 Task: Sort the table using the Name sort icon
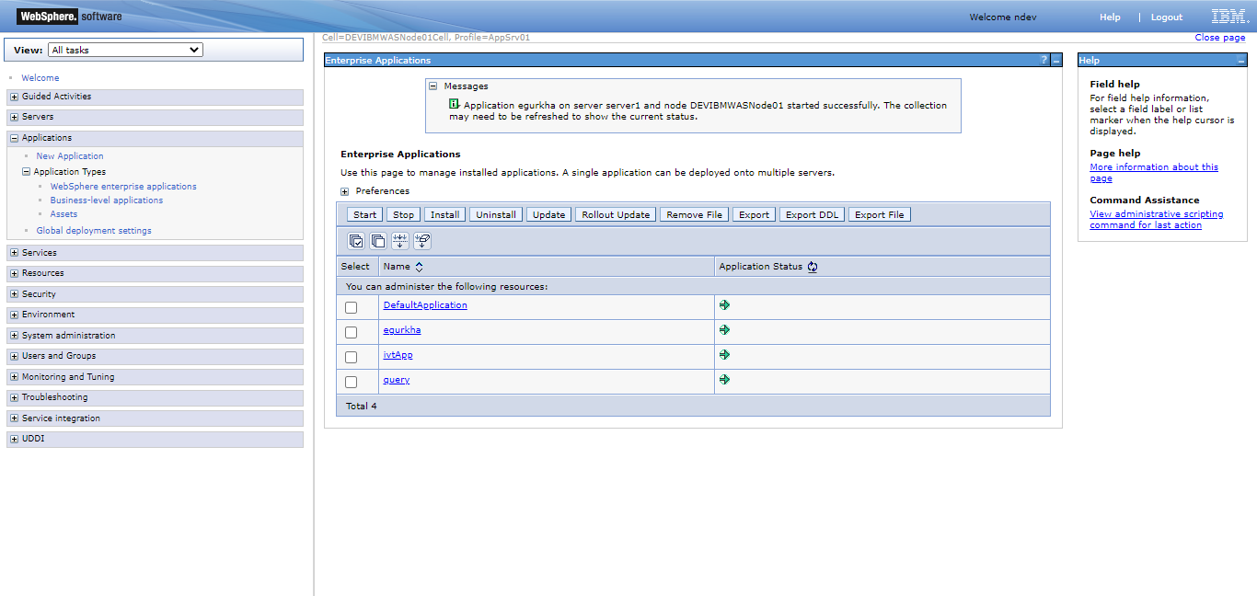click(420, 267)
